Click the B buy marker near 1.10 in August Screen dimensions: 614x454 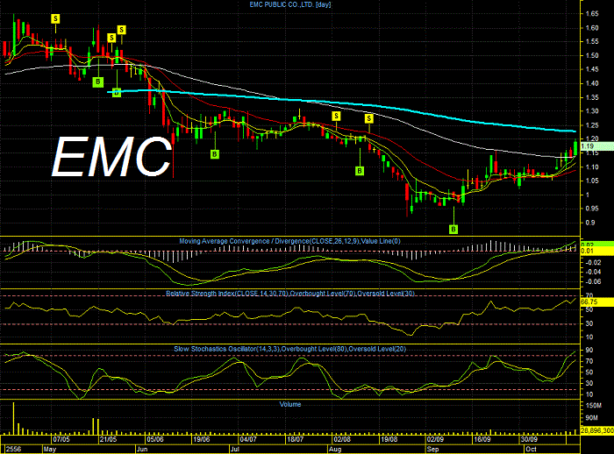point(360,171)
